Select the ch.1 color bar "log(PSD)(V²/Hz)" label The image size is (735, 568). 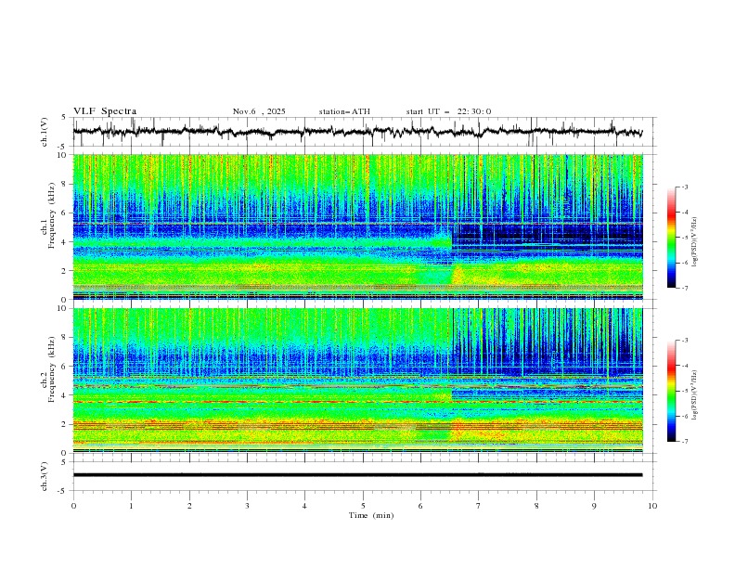tap(695, 242)
